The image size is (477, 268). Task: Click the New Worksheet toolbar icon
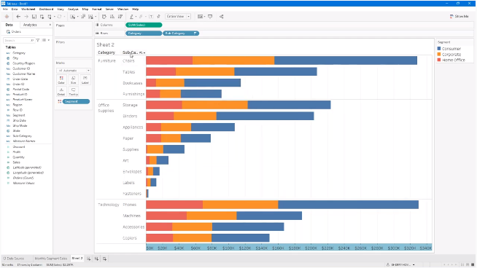tap(73, 17)
